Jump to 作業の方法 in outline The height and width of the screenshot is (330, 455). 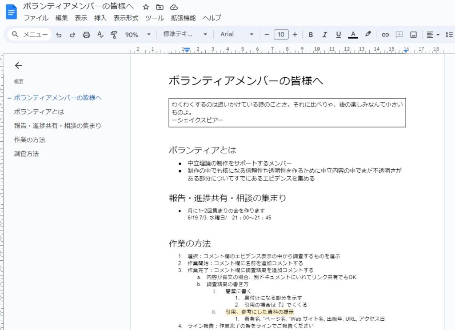coord(29,140)
